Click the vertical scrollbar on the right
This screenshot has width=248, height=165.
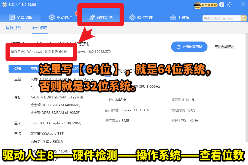(247, 88)
